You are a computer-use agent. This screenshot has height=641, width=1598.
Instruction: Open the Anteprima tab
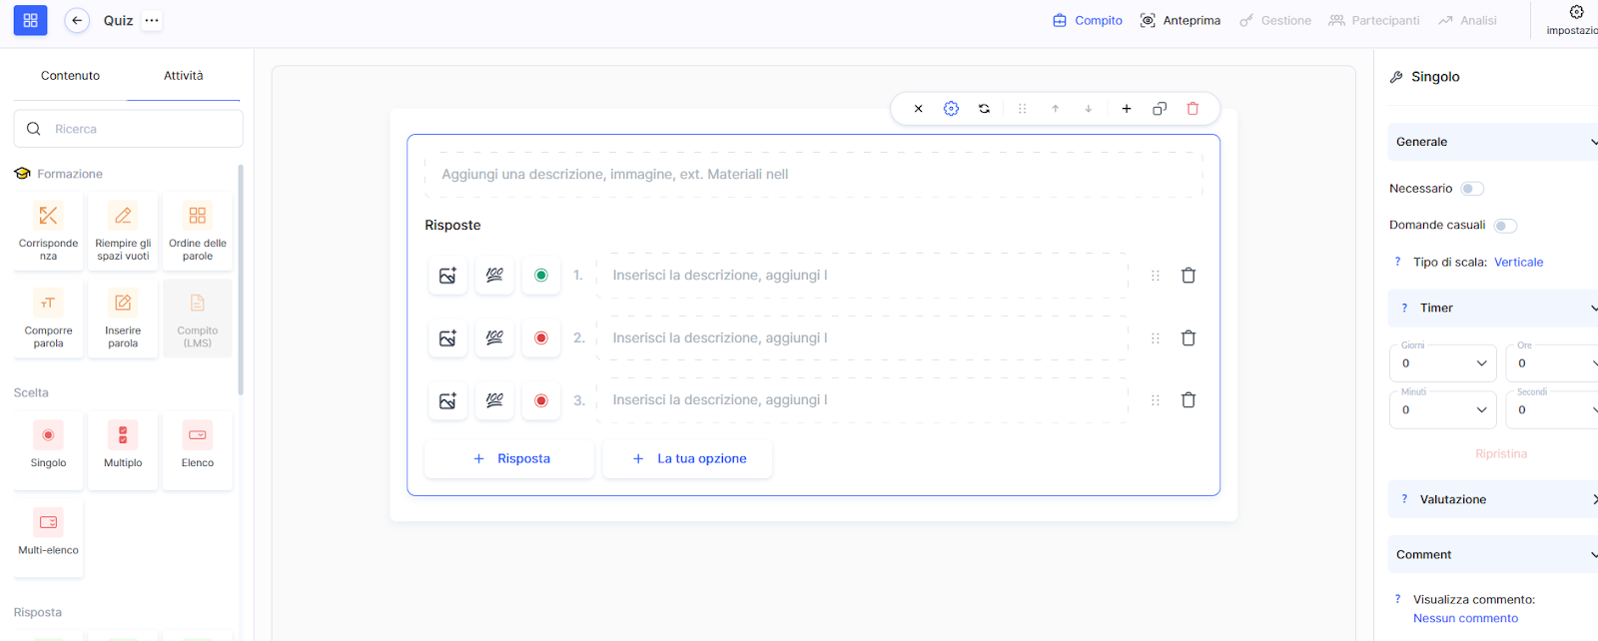(1181, 20)
